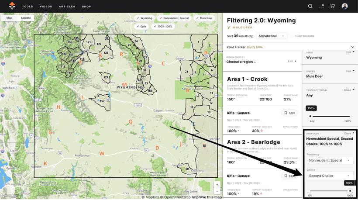Toggle the Hide seasons checkbox
Image resolution: width=358 pixels, height=200 pixels.
(293, 36)
